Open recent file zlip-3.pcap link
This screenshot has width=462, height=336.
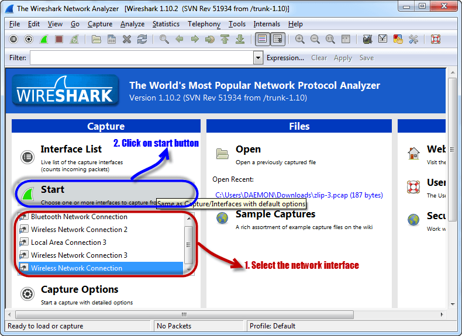[298, 195]
